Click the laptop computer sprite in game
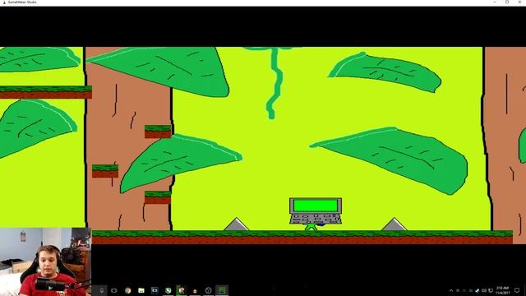Viewport: 526px width, 296px height. coord(316,211)
